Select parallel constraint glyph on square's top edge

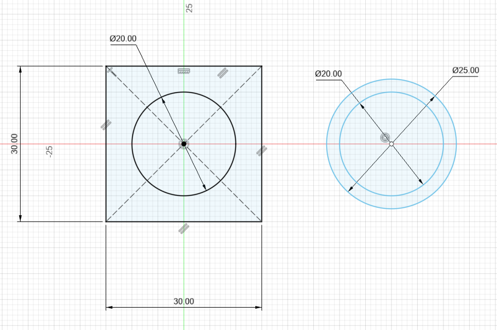point(223,73)
